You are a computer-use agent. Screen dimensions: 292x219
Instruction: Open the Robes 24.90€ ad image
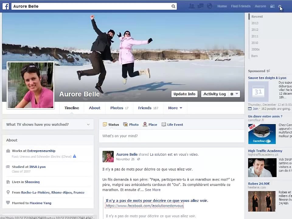tap(262, 201)
